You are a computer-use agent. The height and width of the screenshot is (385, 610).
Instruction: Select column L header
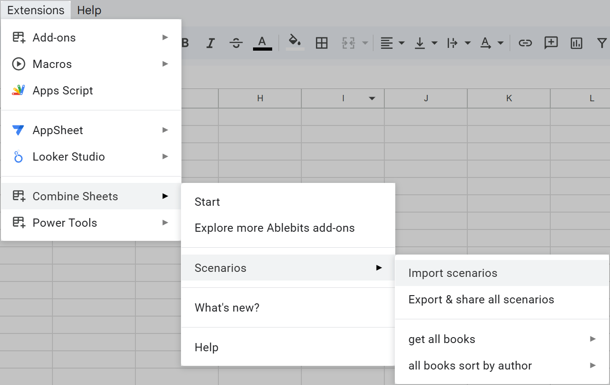pos(580,98)
